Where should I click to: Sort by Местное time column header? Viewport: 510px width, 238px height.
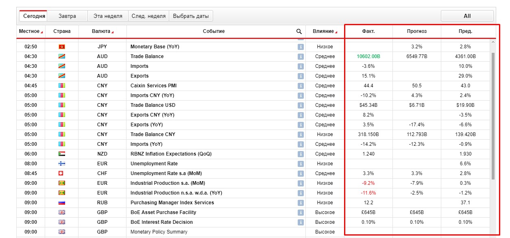tap(31, 31)
